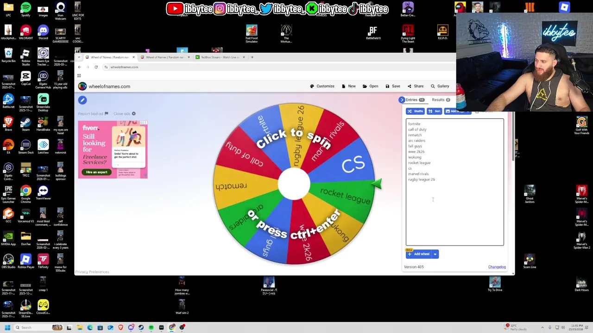Open Privacy Preferences link

(x=92, y=272)
